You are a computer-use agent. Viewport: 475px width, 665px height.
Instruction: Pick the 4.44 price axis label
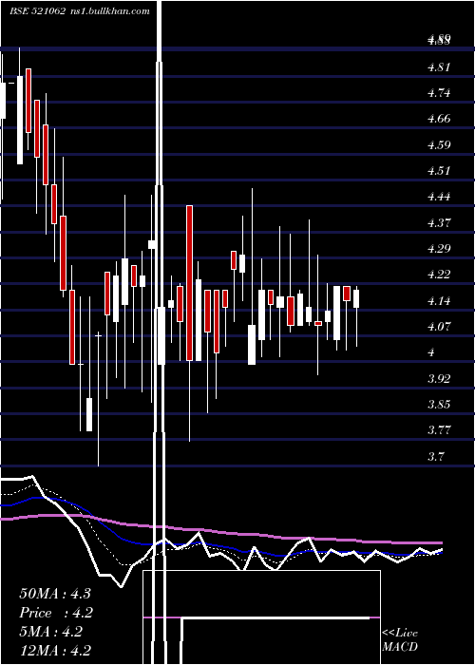(439, 197)
